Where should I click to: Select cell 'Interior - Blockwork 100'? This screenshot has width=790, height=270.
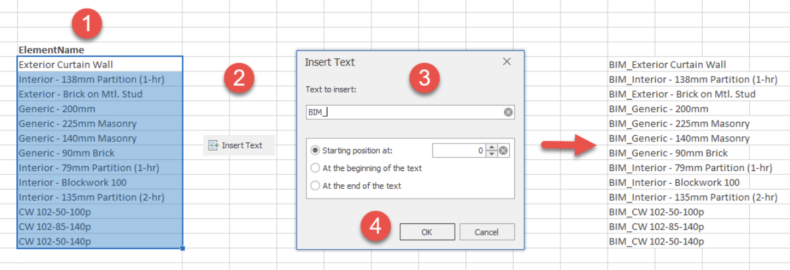(x=100, y=182)
